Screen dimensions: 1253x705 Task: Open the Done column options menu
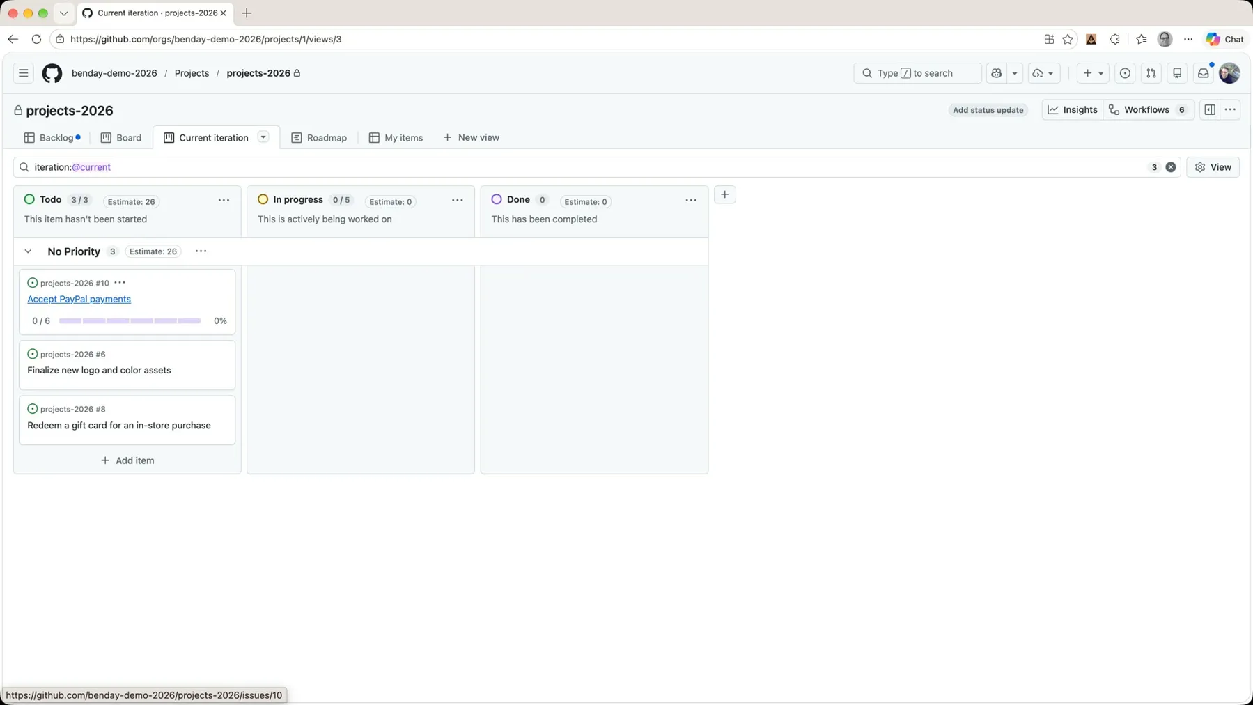[x=691, y=201]
